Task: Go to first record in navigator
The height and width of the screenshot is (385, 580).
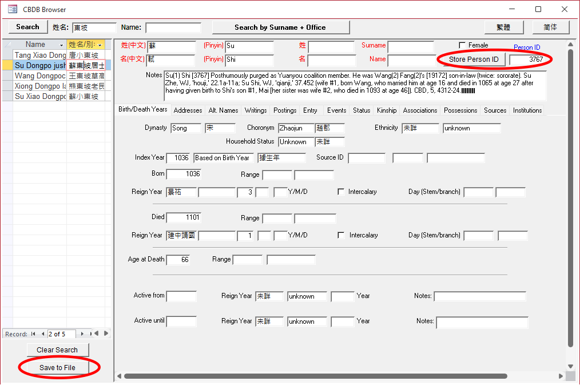Action: [x=33, y=334]
